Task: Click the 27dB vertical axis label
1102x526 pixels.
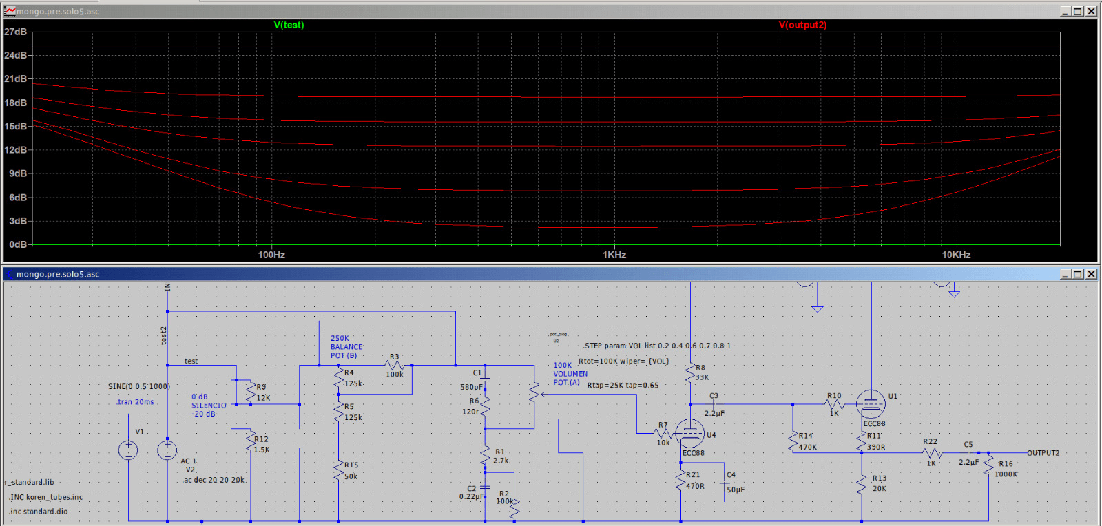Action: [15, 32]
